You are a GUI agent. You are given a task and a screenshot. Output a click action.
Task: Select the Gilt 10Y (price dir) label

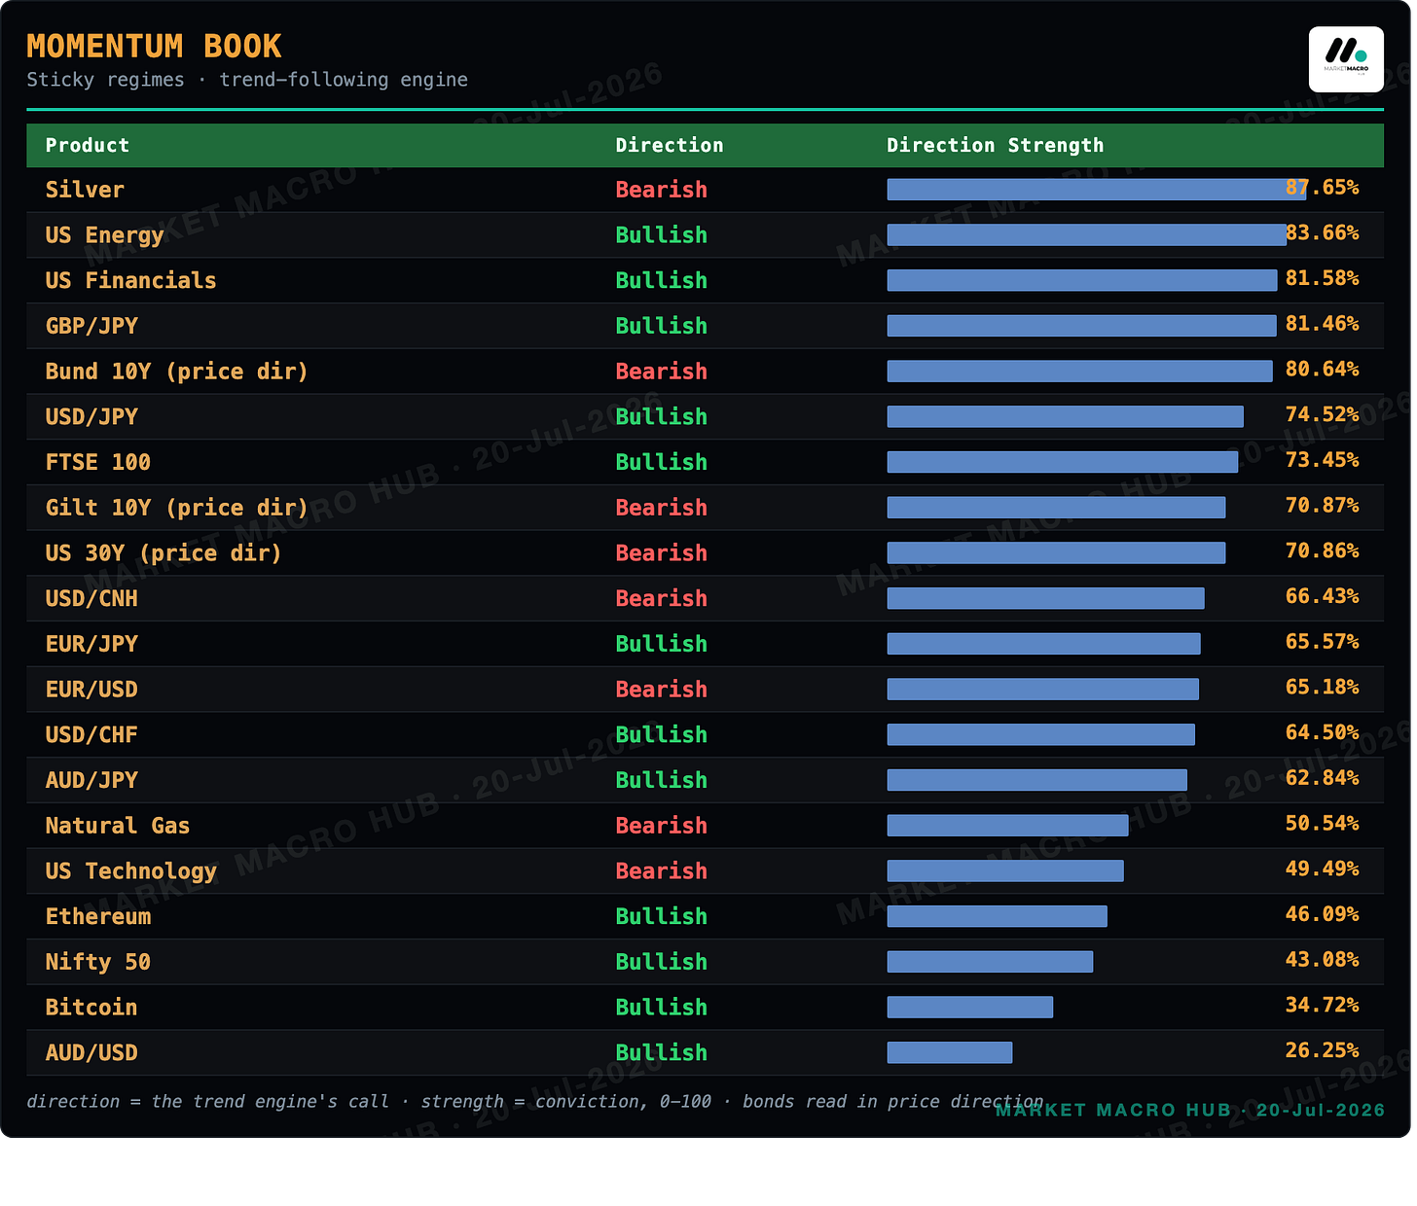177,508
